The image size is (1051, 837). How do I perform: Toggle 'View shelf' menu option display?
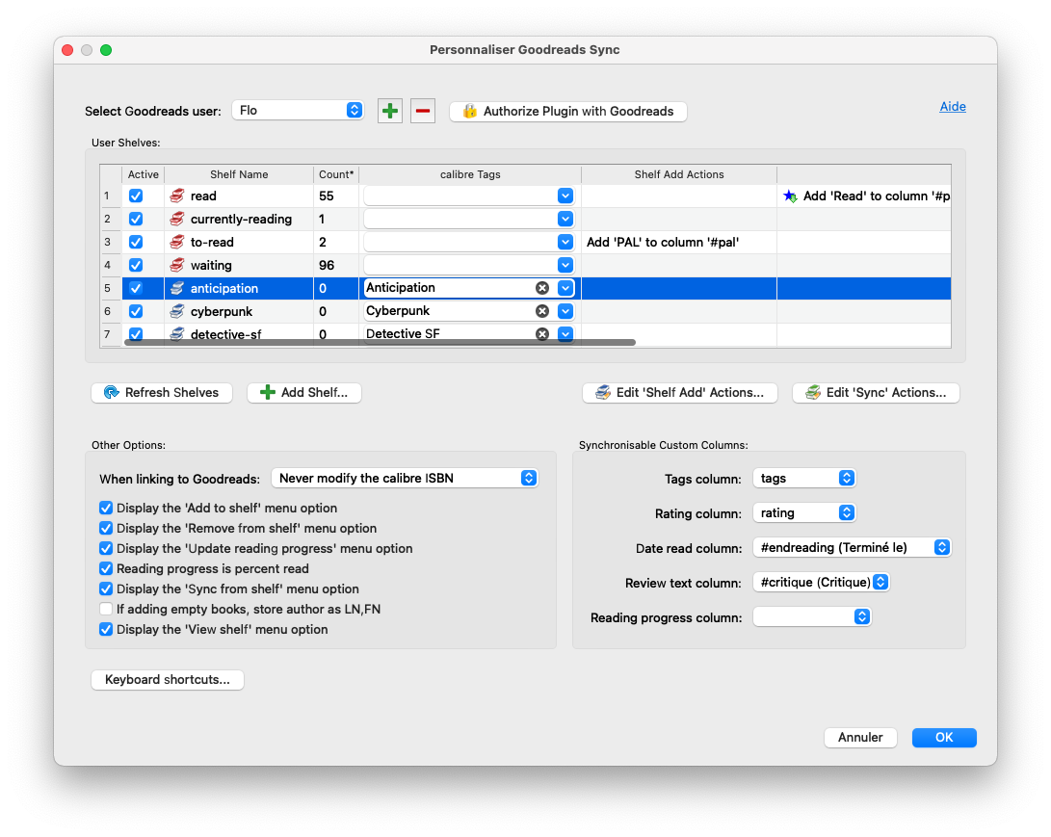106,629
